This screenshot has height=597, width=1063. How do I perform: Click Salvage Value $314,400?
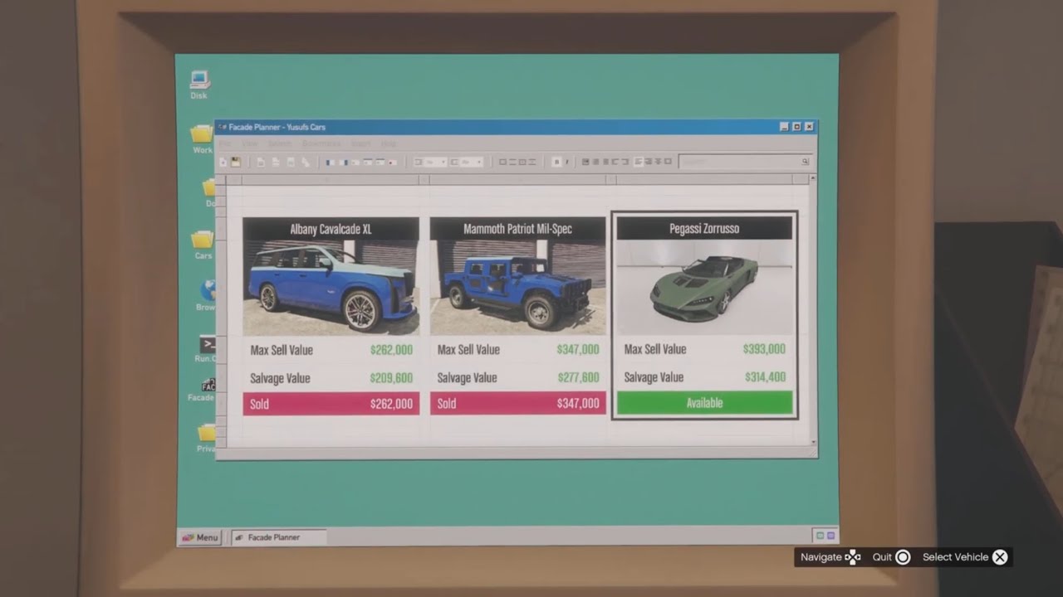coord(704,377)
